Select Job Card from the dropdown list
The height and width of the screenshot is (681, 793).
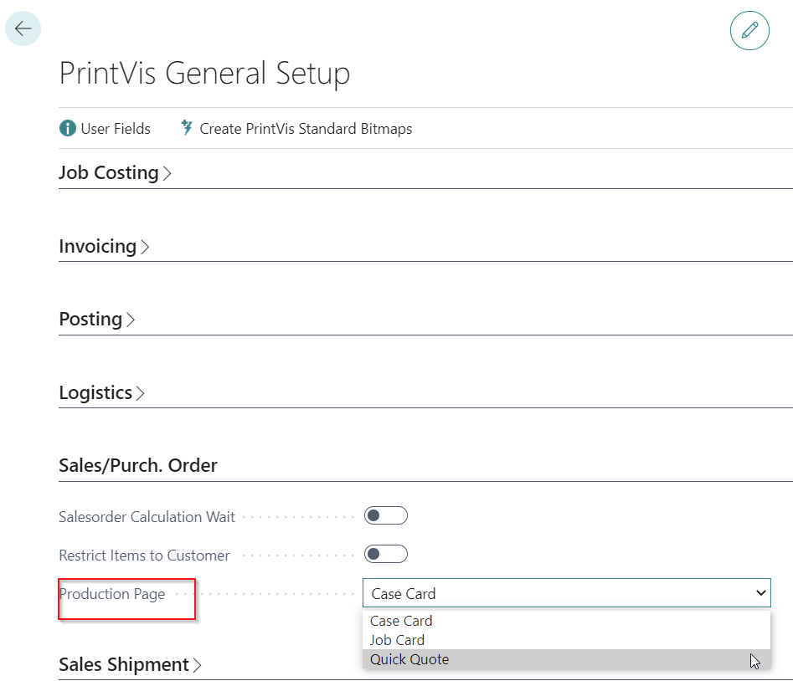pyautogui.click(x=566, y=639)
